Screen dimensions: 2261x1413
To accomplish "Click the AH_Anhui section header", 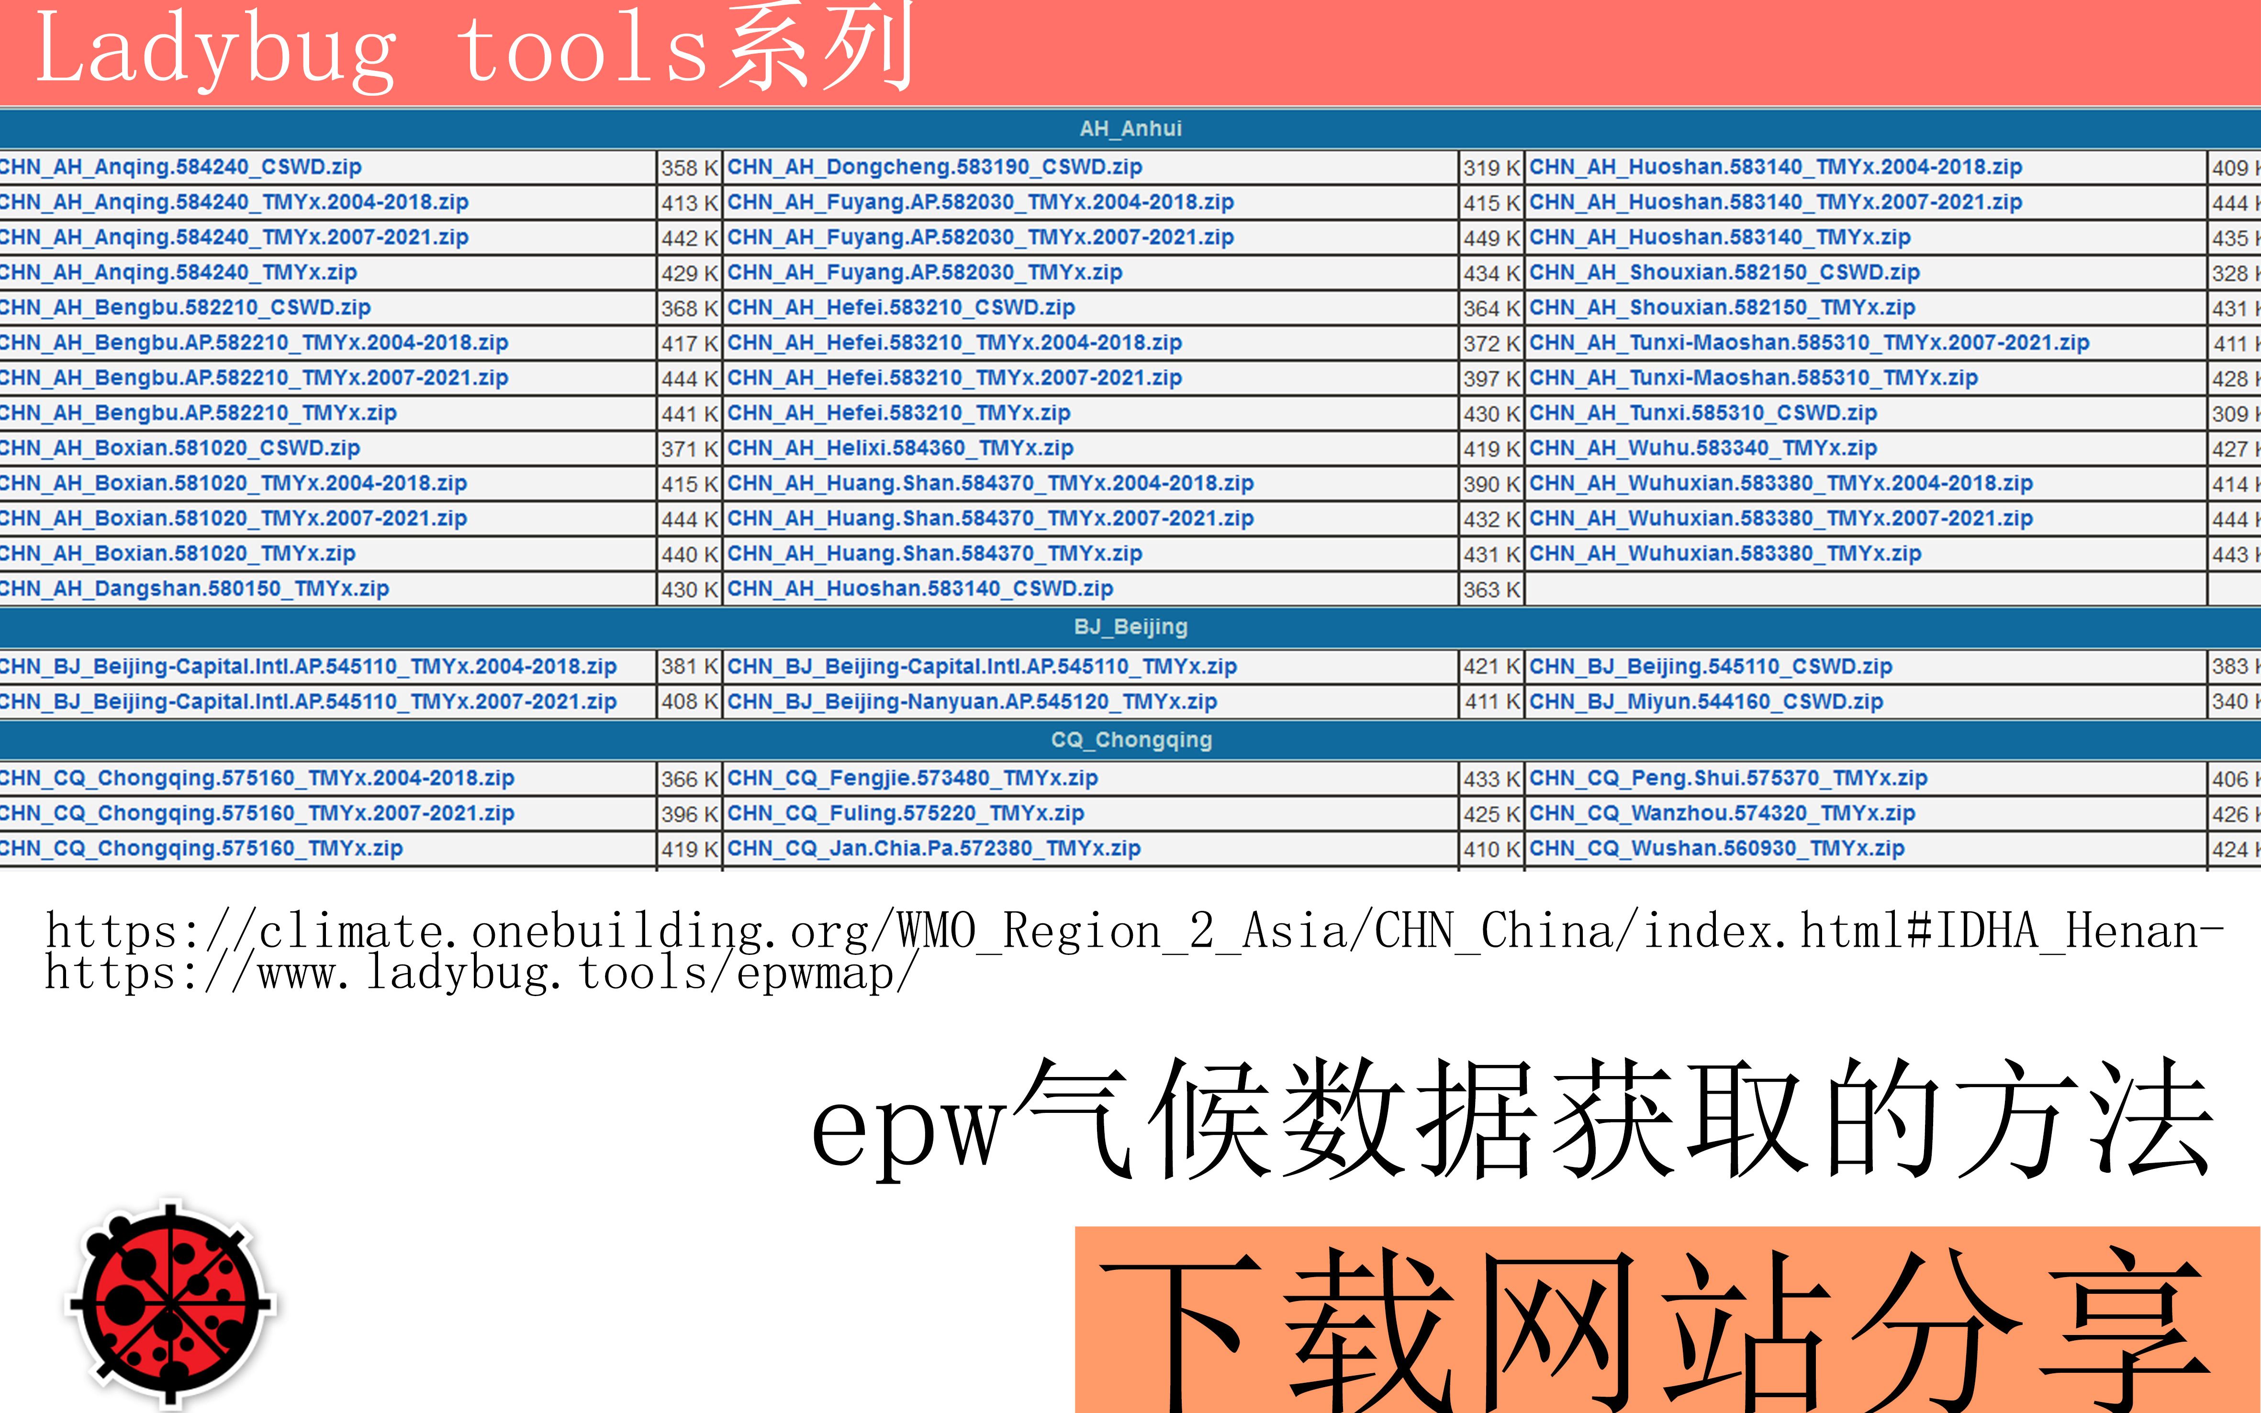I will coord(1130,129).
